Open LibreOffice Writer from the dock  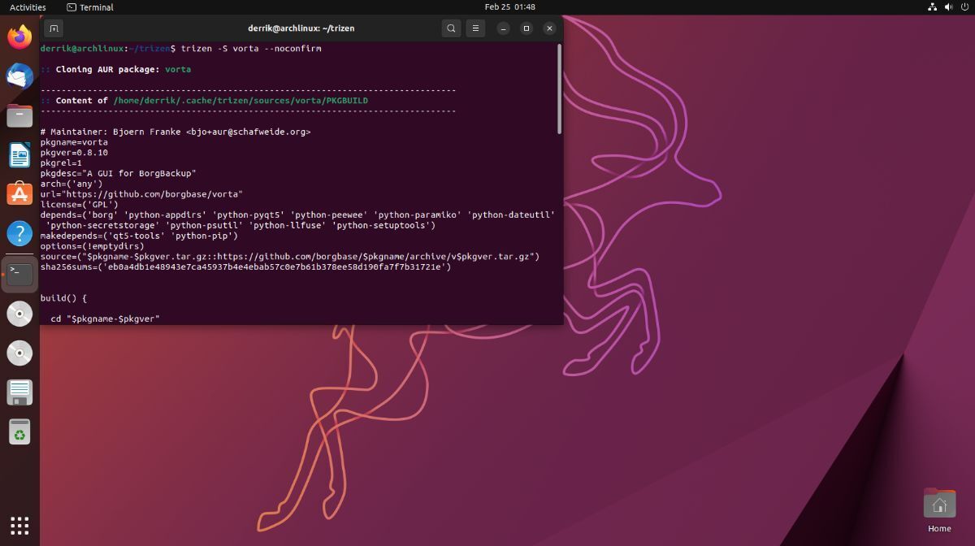(19, 155)
